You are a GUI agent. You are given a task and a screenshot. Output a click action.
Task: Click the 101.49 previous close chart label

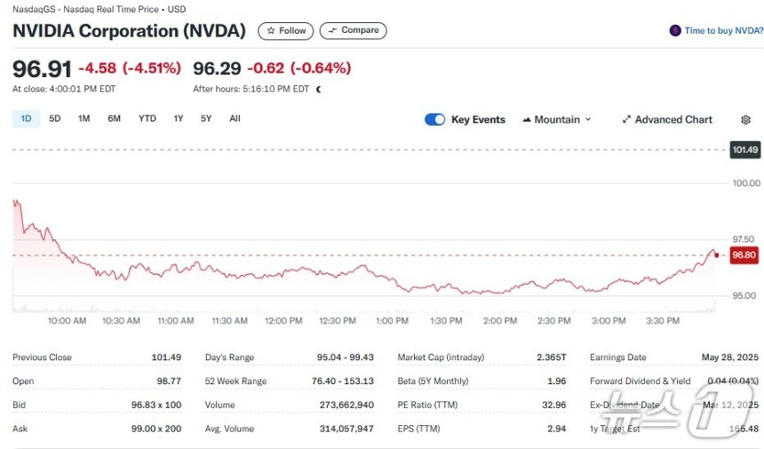click(x=745, y=150)
